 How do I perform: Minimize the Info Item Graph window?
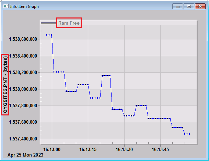[177, 7]
